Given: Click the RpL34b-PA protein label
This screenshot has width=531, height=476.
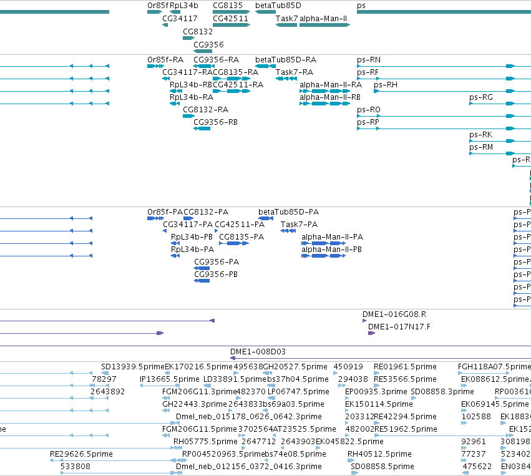Looking at the screenshot, I should click(x=192, y=250).
